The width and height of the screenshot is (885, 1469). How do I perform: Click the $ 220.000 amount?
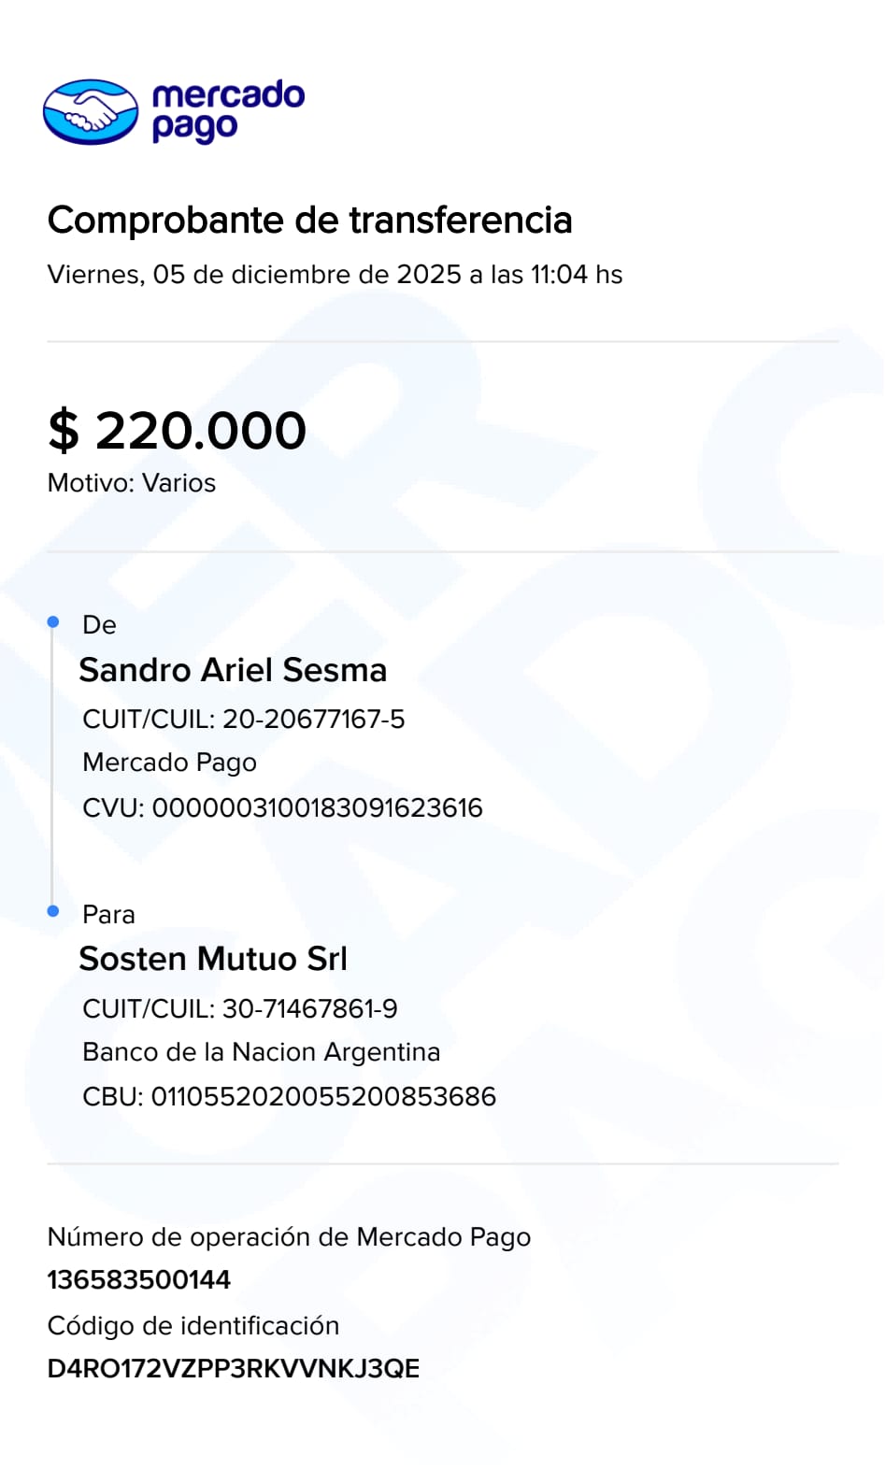coord(177,431)
